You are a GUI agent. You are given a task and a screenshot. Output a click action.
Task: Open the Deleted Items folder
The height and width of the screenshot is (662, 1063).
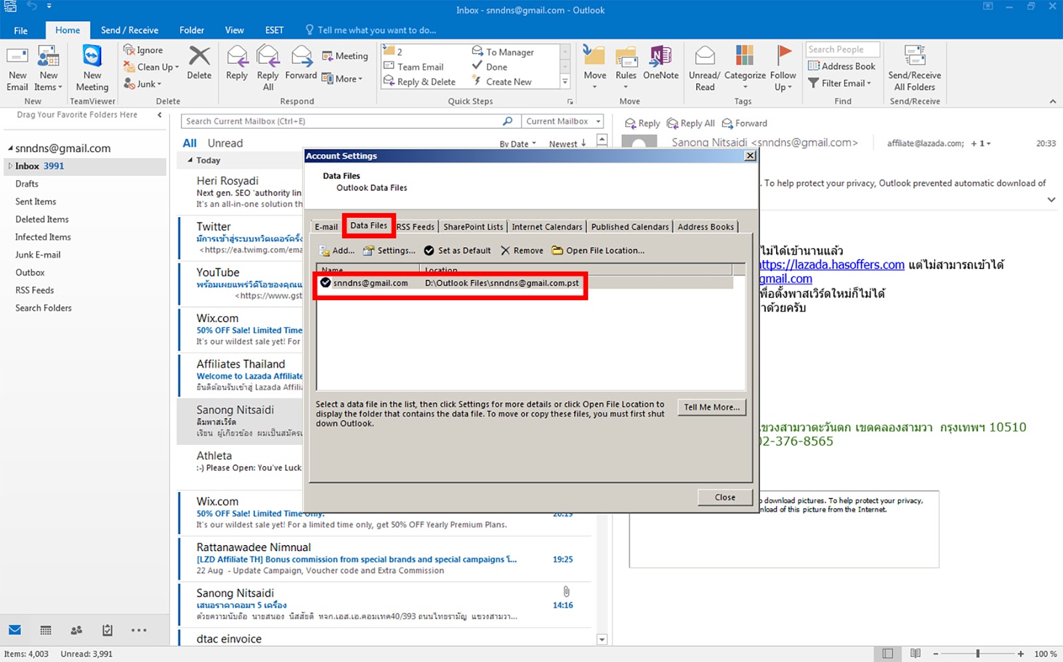point(42,220)
